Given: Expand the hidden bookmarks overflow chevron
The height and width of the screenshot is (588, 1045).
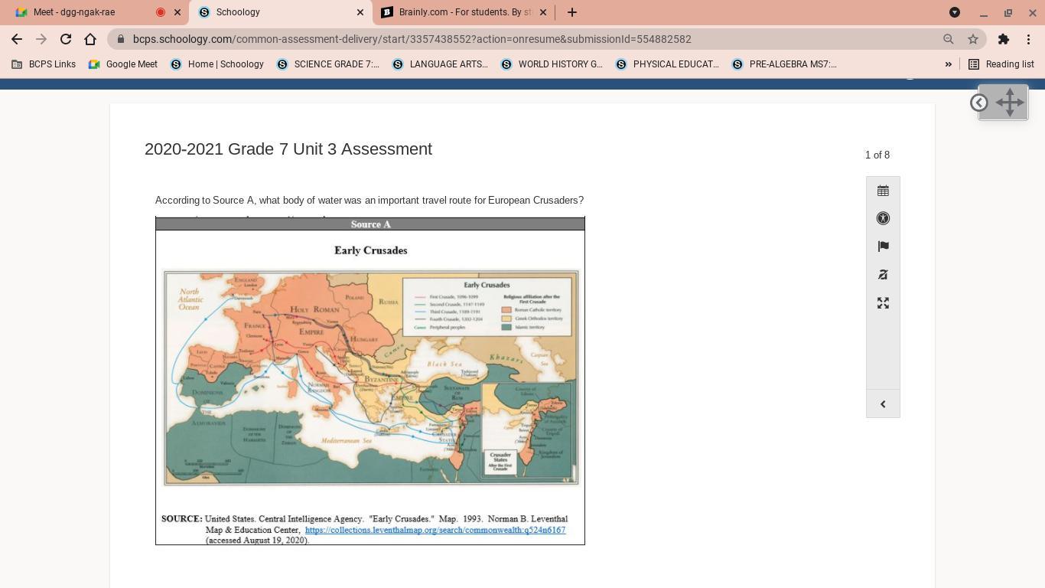Looking at the screenshot, I should click(948, 64).
